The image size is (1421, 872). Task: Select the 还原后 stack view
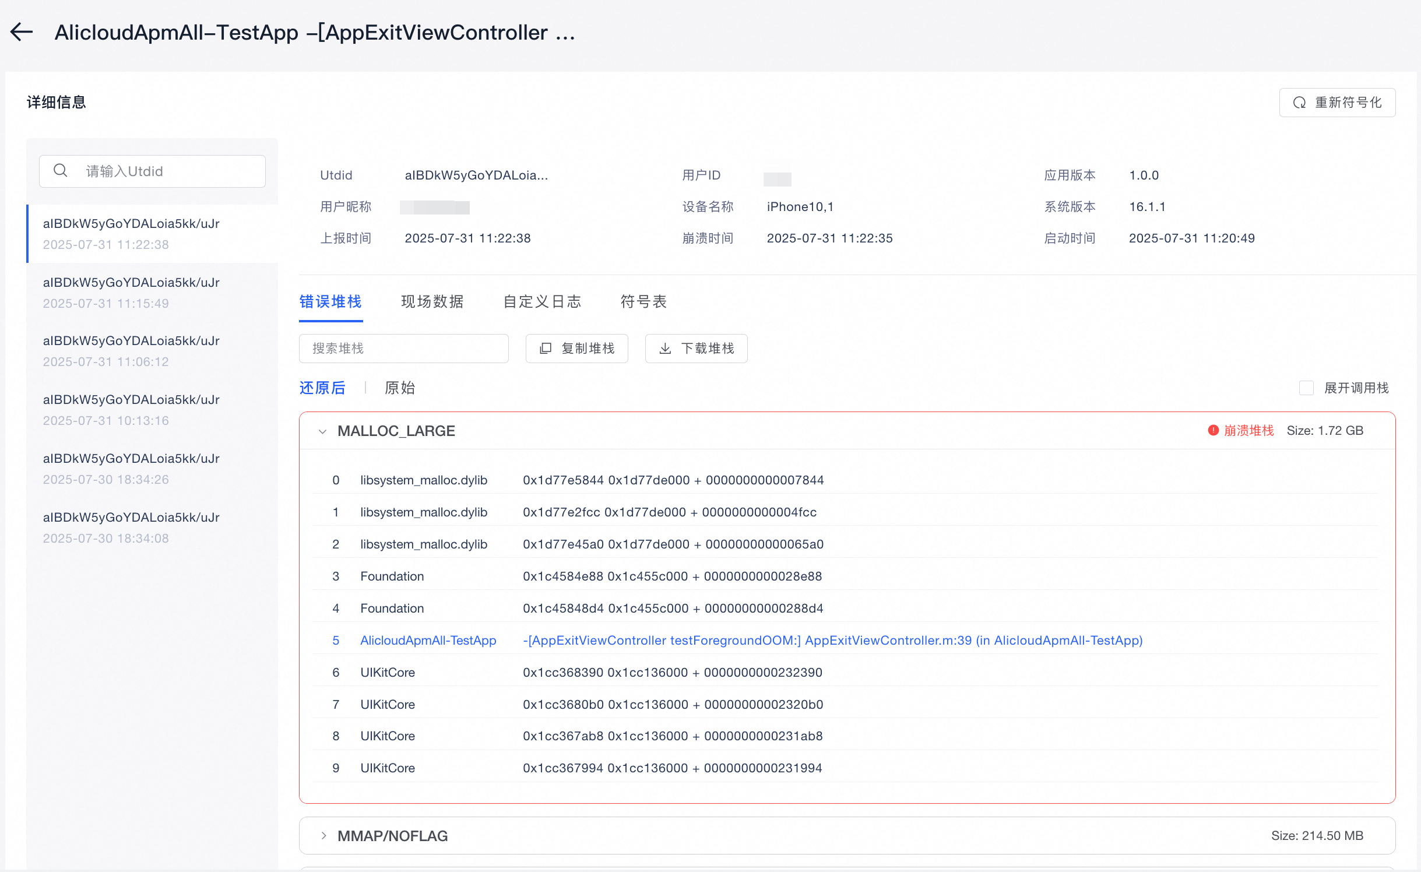tap(322, 388)
